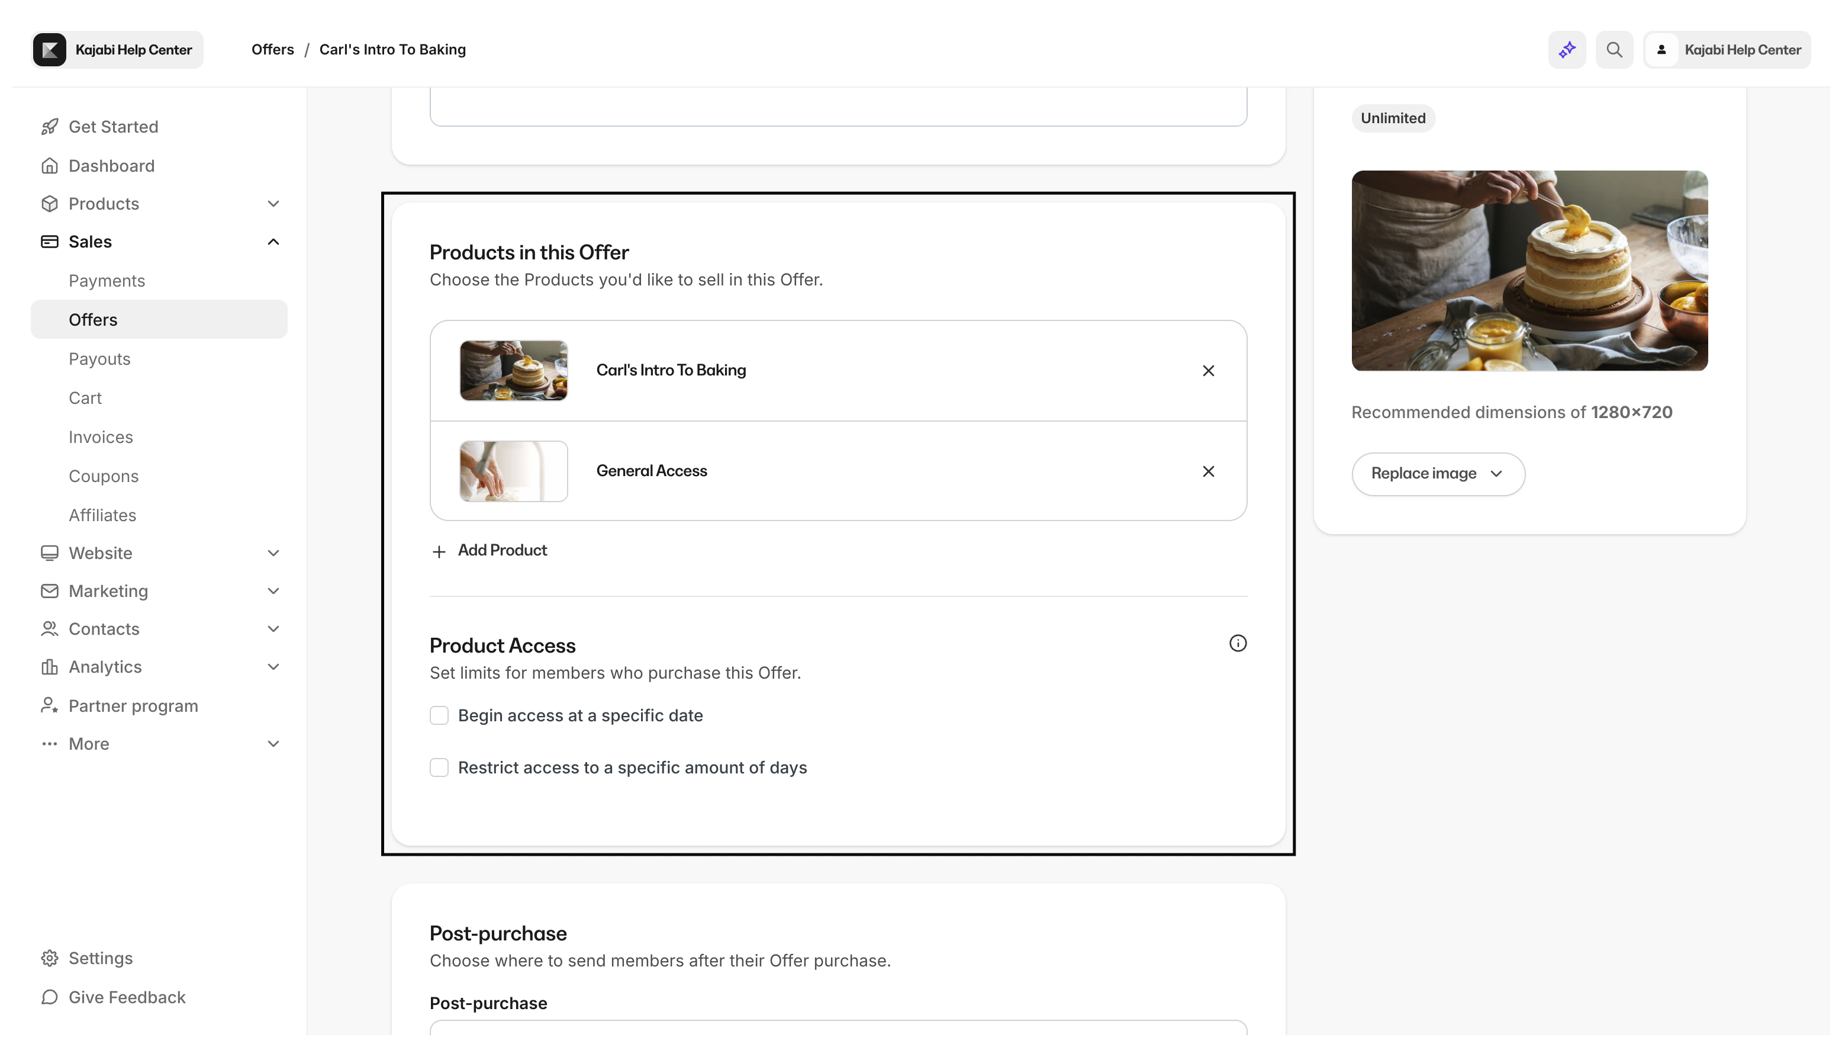Click the Offers breadcrumb link

click(x=272, y=50)
